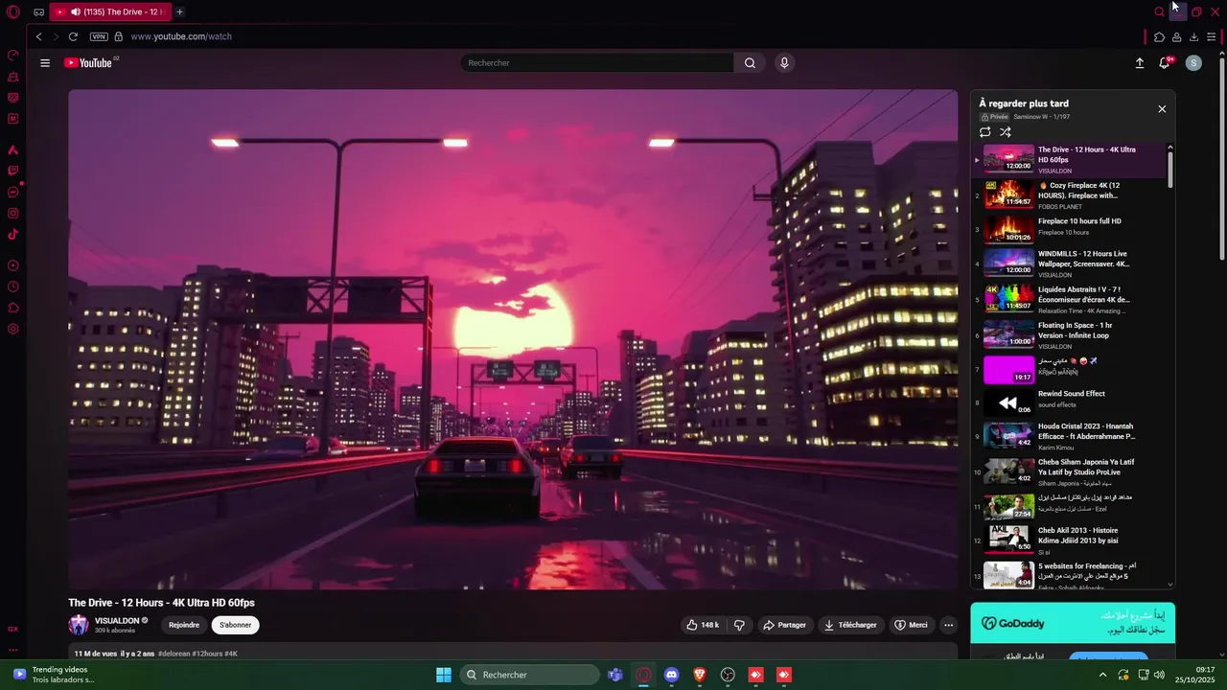Show hidden system tray icons chevron

point(1102,675)
